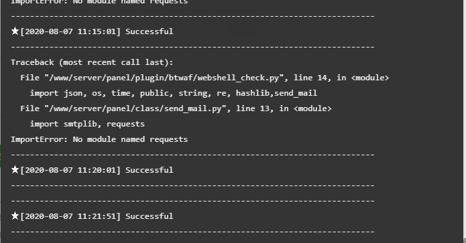Select the 2020-08-07 11:20:01 timestamp

[70, 170]
